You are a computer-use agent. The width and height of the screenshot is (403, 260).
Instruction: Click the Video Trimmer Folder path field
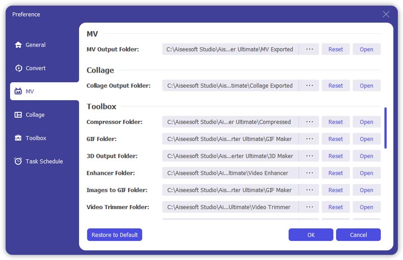[x=230, y=207]
